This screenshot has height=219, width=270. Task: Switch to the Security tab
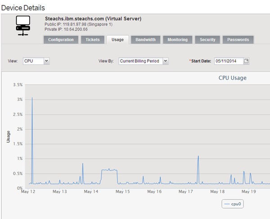[207, 40]
